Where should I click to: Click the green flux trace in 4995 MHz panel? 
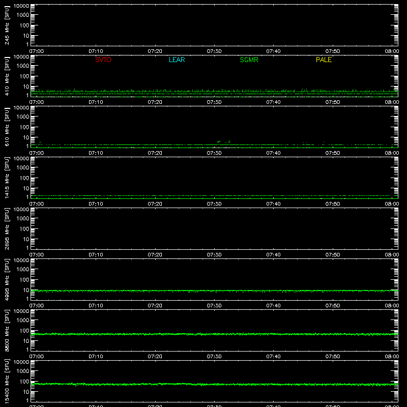[214, 291]
